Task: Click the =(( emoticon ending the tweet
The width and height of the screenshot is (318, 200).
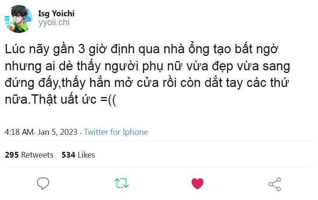Action: [108, 100]
